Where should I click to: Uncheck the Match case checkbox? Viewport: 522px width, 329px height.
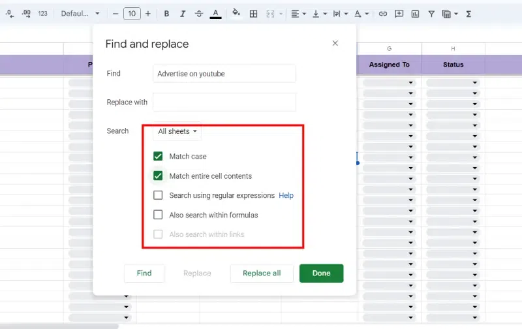158,157
